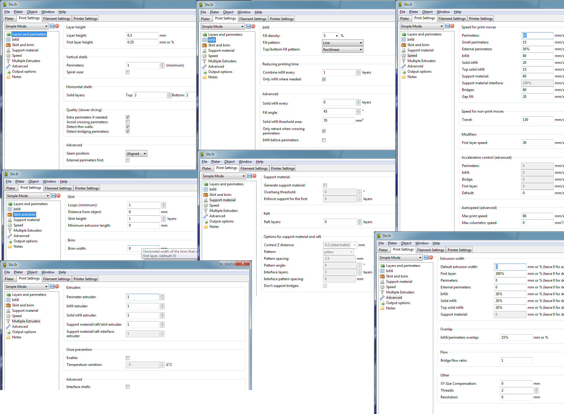Image resolution: width=564 pixels, height=414 pixels.
Task: Select Notes icon in Extrusion width window tree
Action: (x=382, y=308)
